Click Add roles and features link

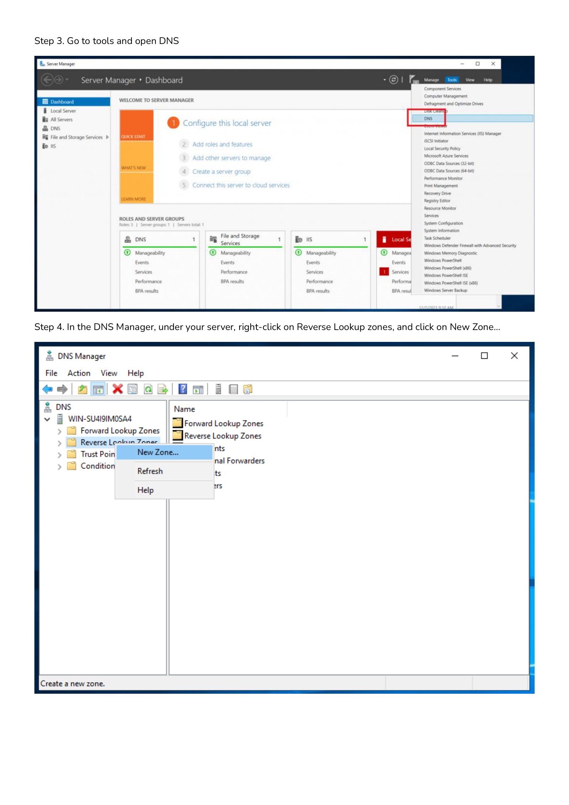(x=222, y=145)
